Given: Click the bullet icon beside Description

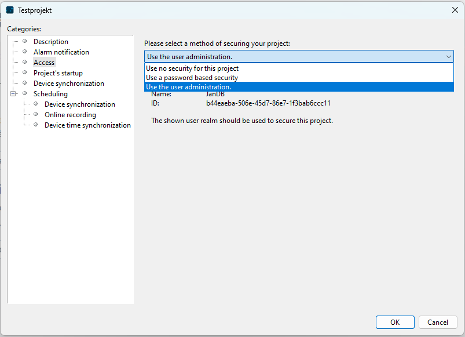Looking at the screenshot, I should 25,41.
